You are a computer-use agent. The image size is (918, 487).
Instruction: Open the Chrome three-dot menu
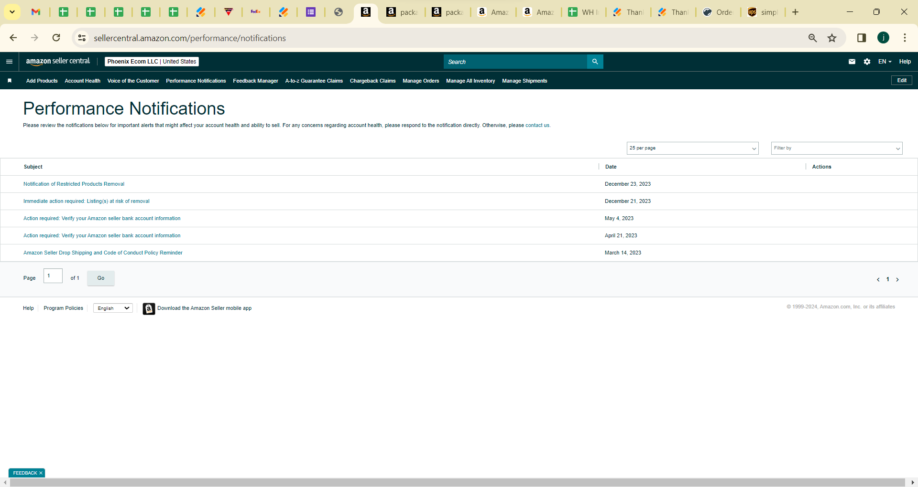[905, 38]
